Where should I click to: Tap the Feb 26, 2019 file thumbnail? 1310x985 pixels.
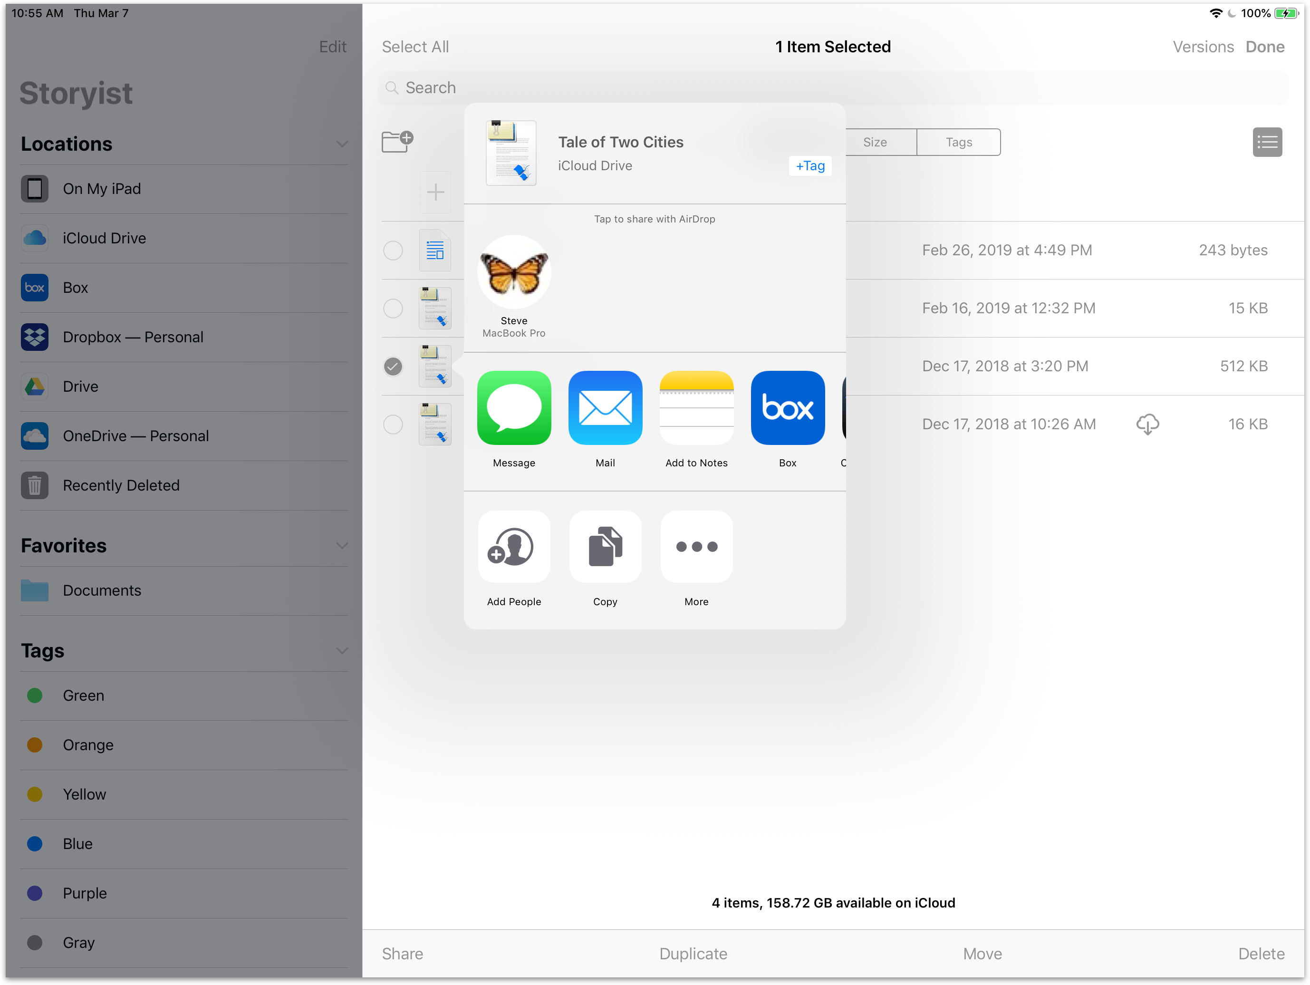435,251
